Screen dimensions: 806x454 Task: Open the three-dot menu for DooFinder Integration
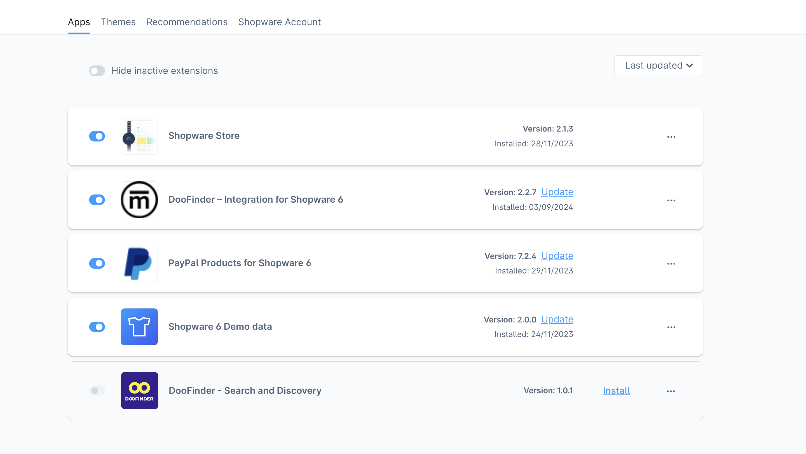[671, 200]
